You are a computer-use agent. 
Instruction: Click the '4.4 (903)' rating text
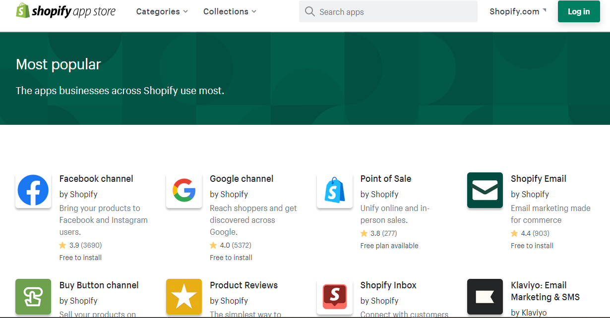tap(535, 233)
